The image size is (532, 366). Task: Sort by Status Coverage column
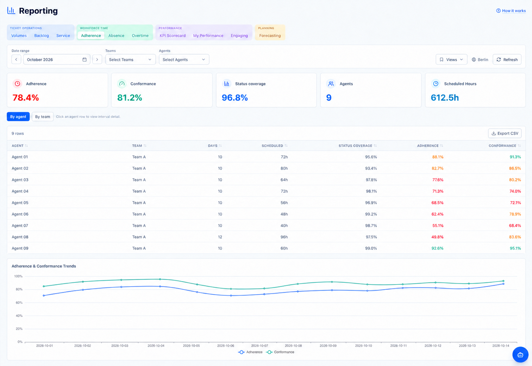click(358, 146)
